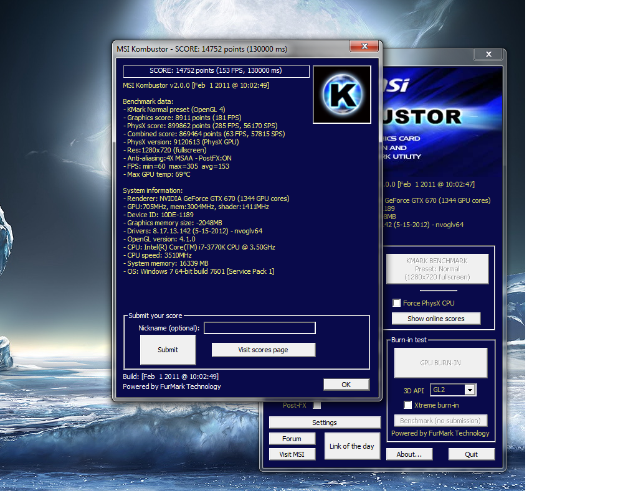The image size is (628, 491).
Task: Open the Visit scores page button
Action: (x=263, y=350)
